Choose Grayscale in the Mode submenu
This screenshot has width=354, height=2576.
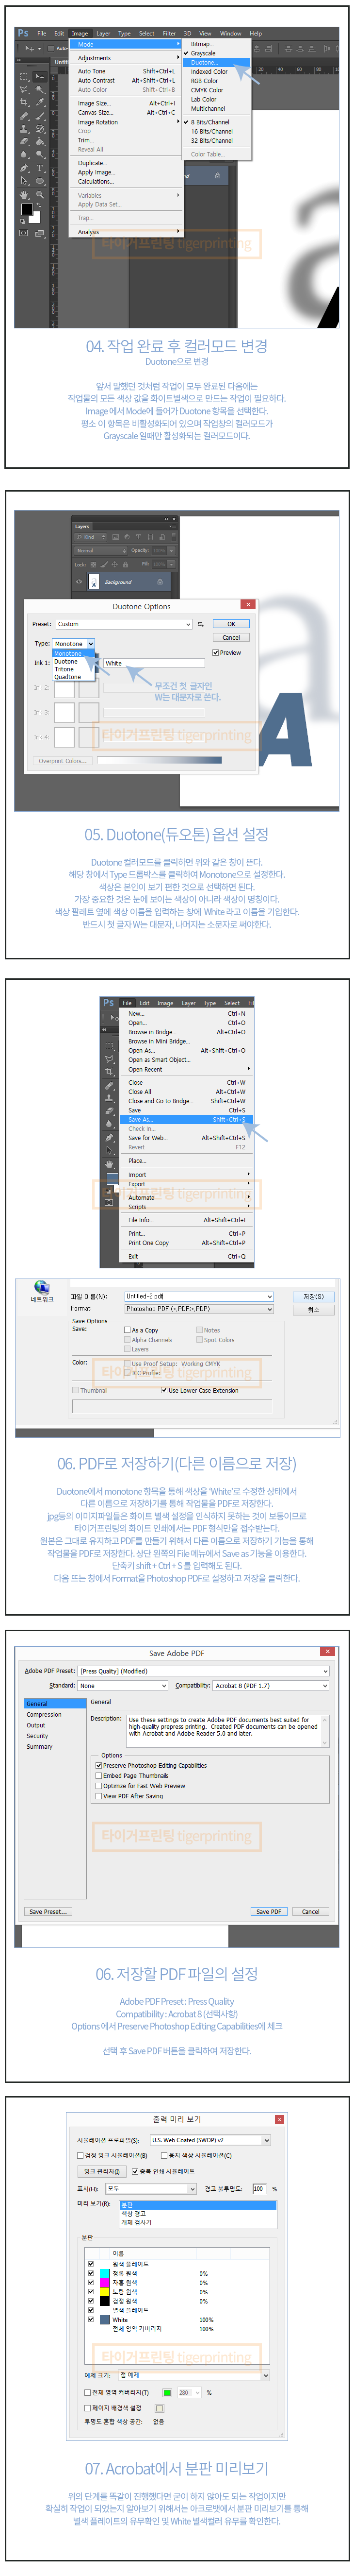pyautogui.click(x=216, y=53)
